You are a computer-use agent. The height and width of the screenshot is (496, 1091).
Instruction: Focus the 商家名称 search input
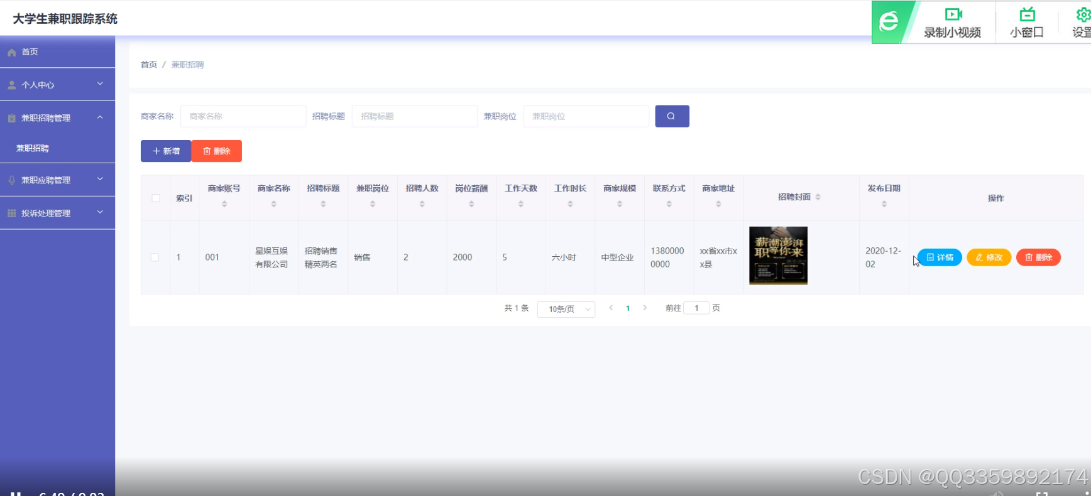point(243,116)
